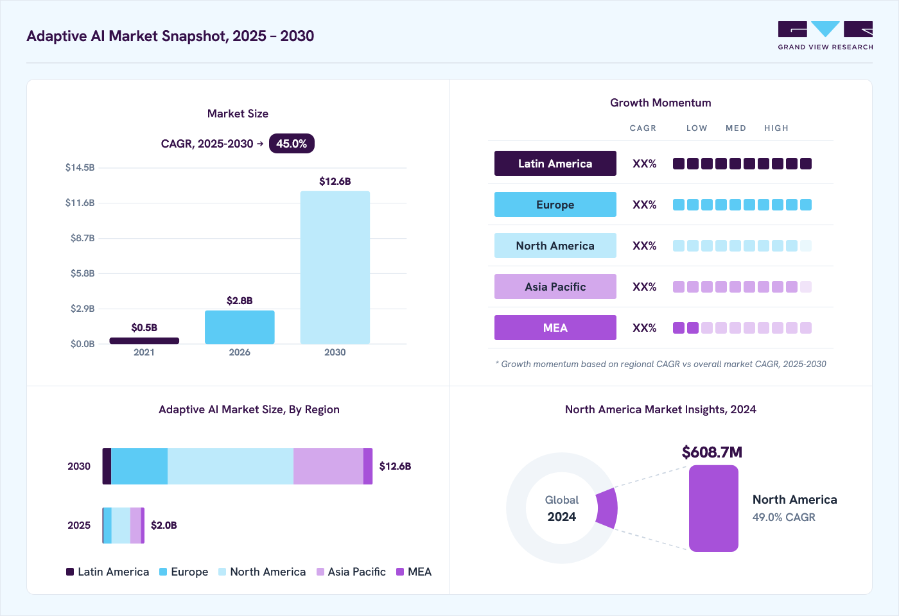Viewport: 899px width, 616px height.
Task: Select the Latin America region label
Action: coord(555,164)
